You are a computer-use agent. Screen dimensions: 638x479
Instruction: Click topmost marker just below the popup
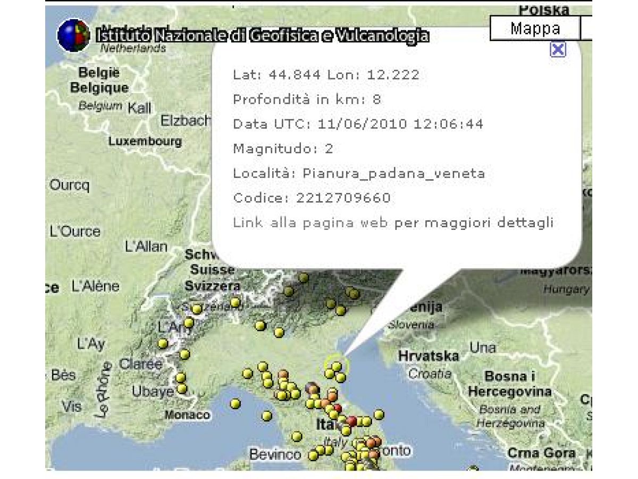(x=304, y=277)
